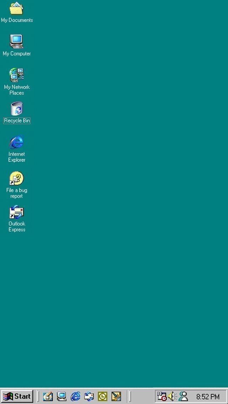
Task: Open the Start menu
Action: [17, 396]
